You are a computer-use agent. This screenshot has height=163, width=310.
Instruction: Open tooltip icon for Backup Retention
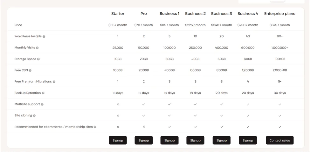(x=43, y=93)
